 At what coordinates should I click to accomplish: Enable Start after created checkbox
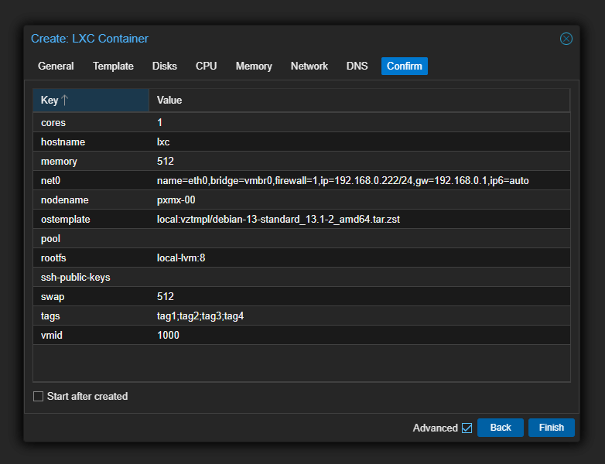click(39, 397)
